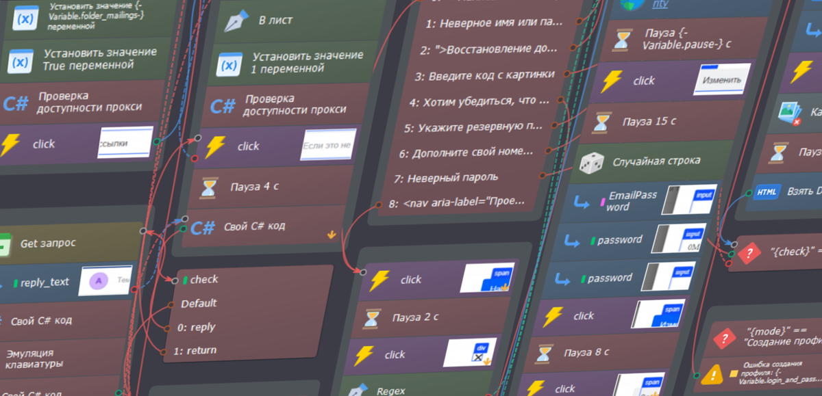Click the 'Пауза 15 с' label

click(649, 122)
